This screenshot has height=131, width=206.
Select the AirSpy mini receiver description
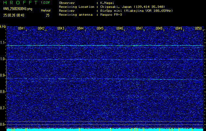click(x=136, y=10)
